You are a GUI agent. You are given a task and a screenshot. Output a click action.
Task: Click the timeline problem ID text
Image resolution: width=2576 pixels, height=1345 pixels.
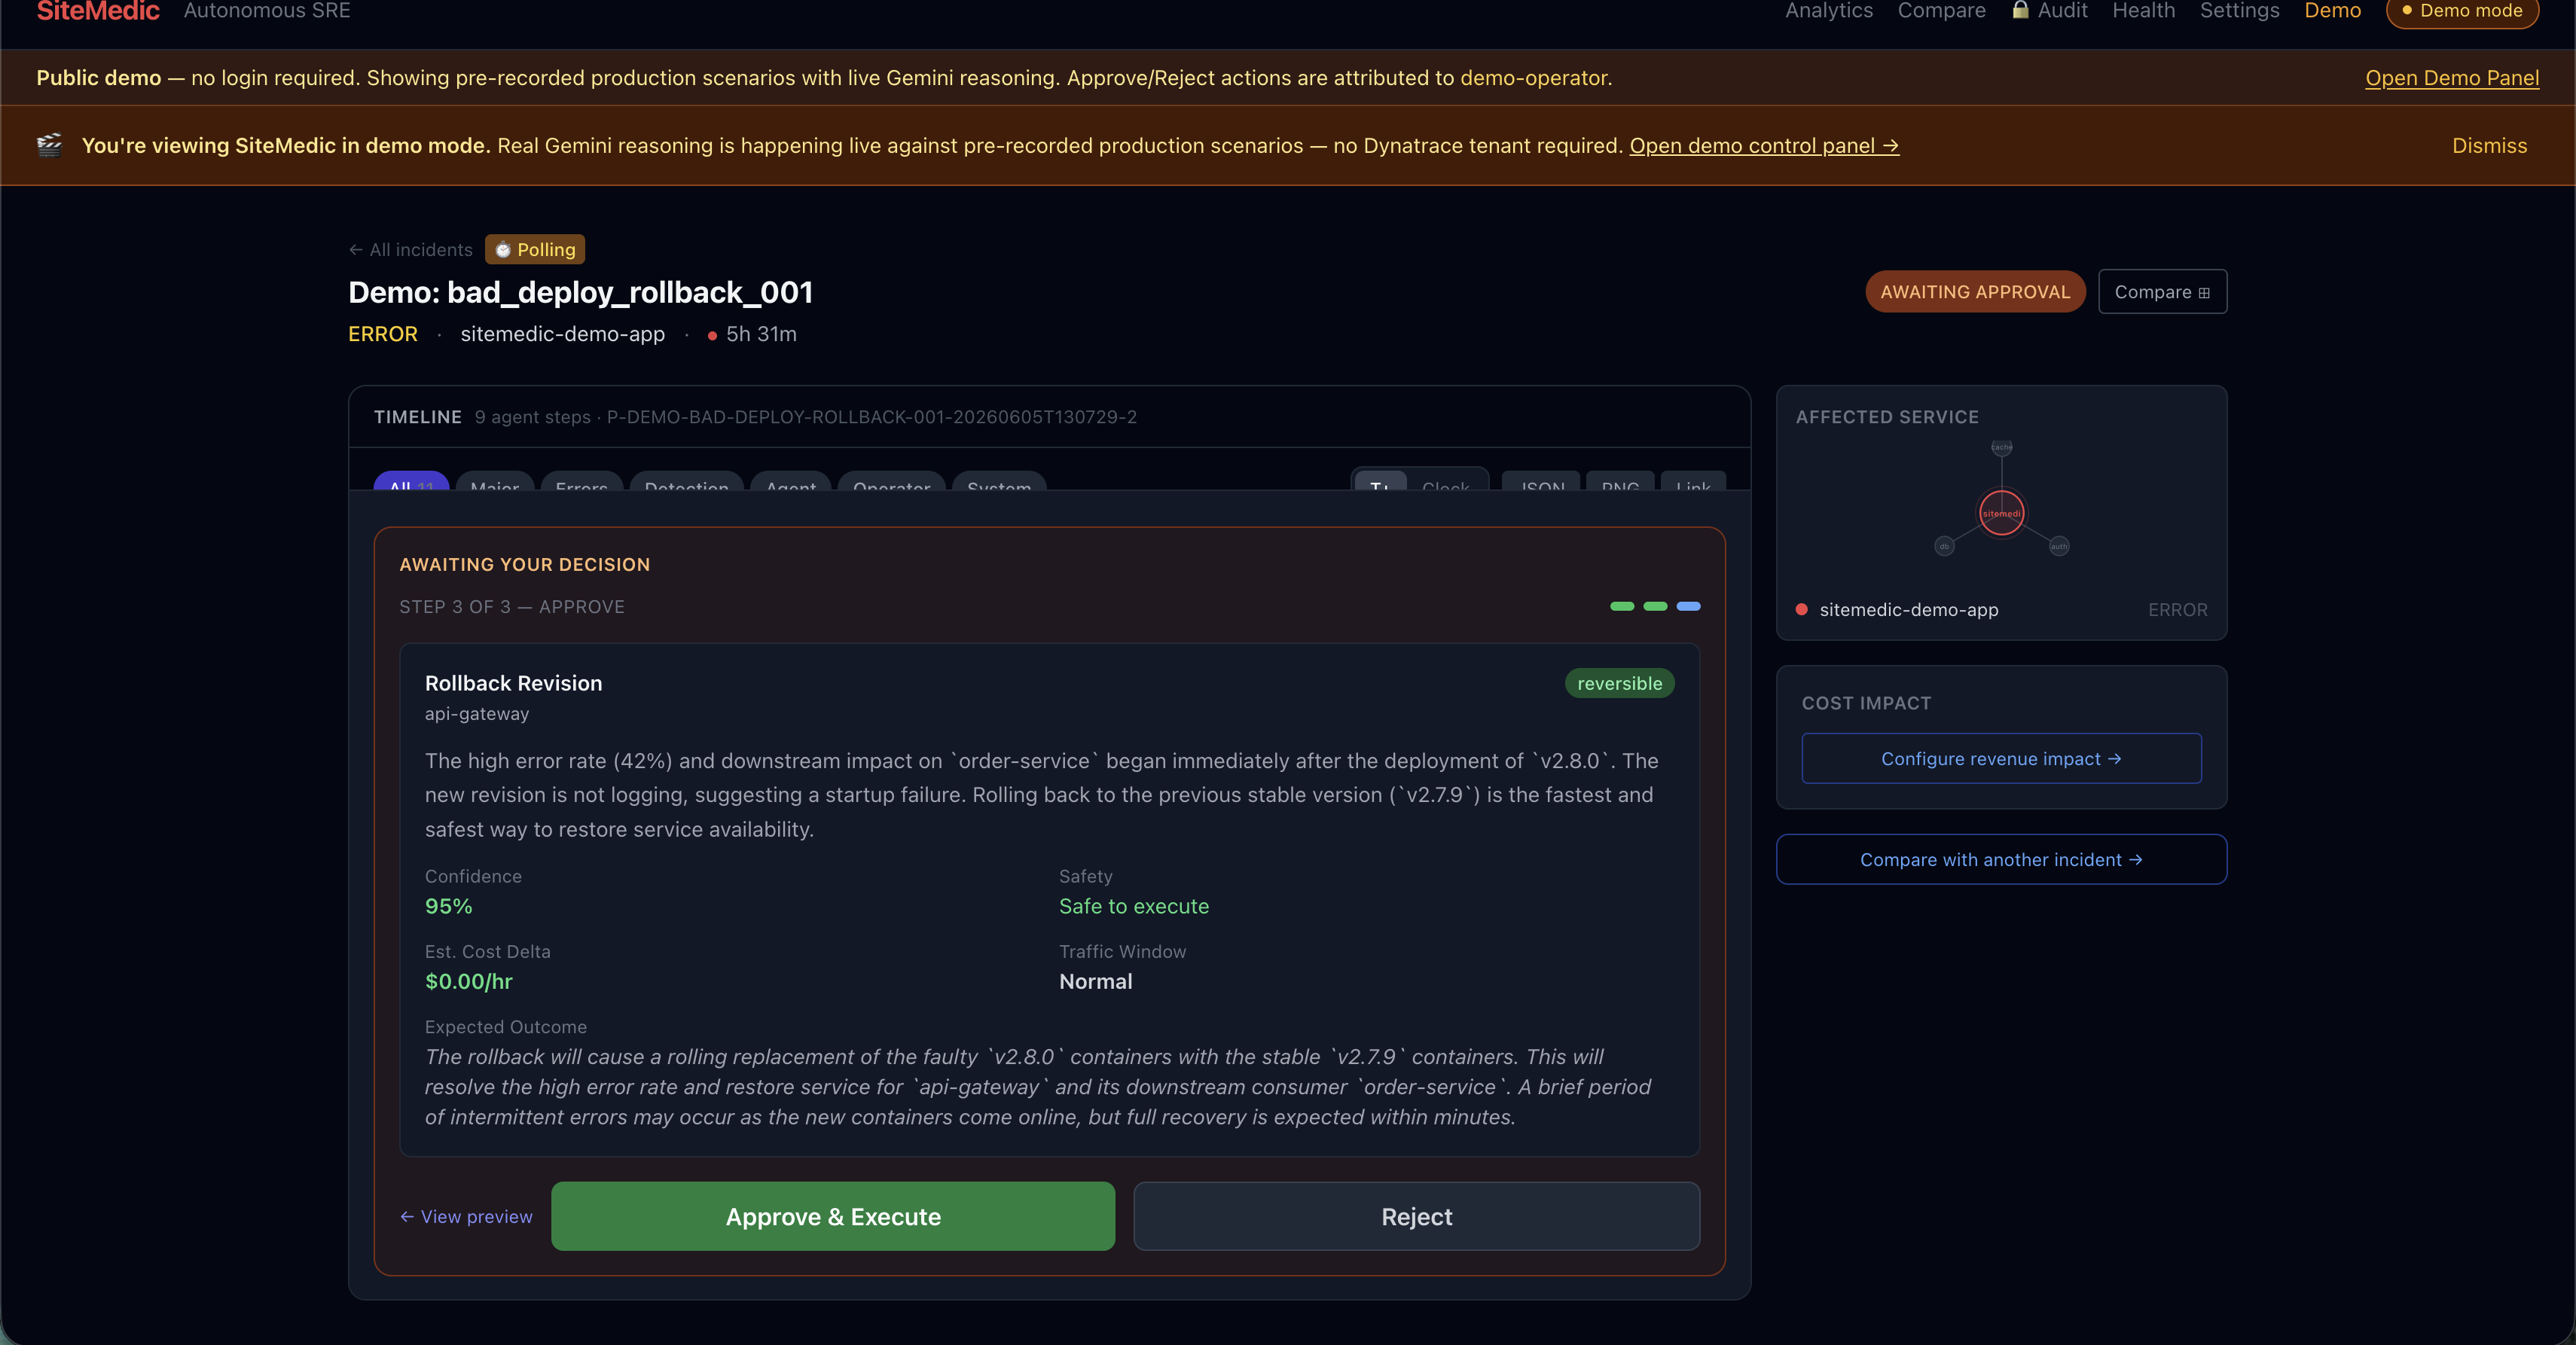tap(871, 418)
